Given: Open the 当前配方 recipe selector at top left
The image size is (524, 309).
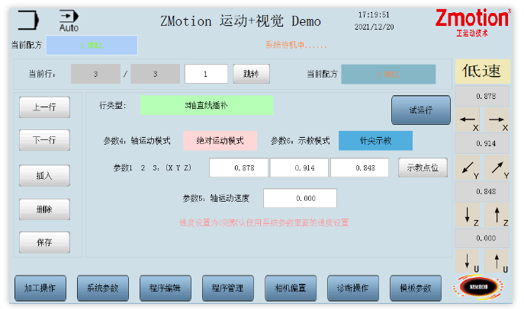Looking at the screenshot, I should (92, 45).
